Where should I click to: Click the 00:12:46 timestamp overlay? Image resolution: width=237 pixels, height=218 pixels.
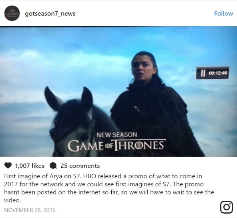(218, 73)
